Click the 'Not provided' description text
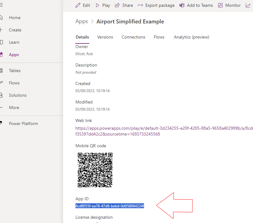Image resolution: width=253 pixels, height=223 pixels. (86, 72)
